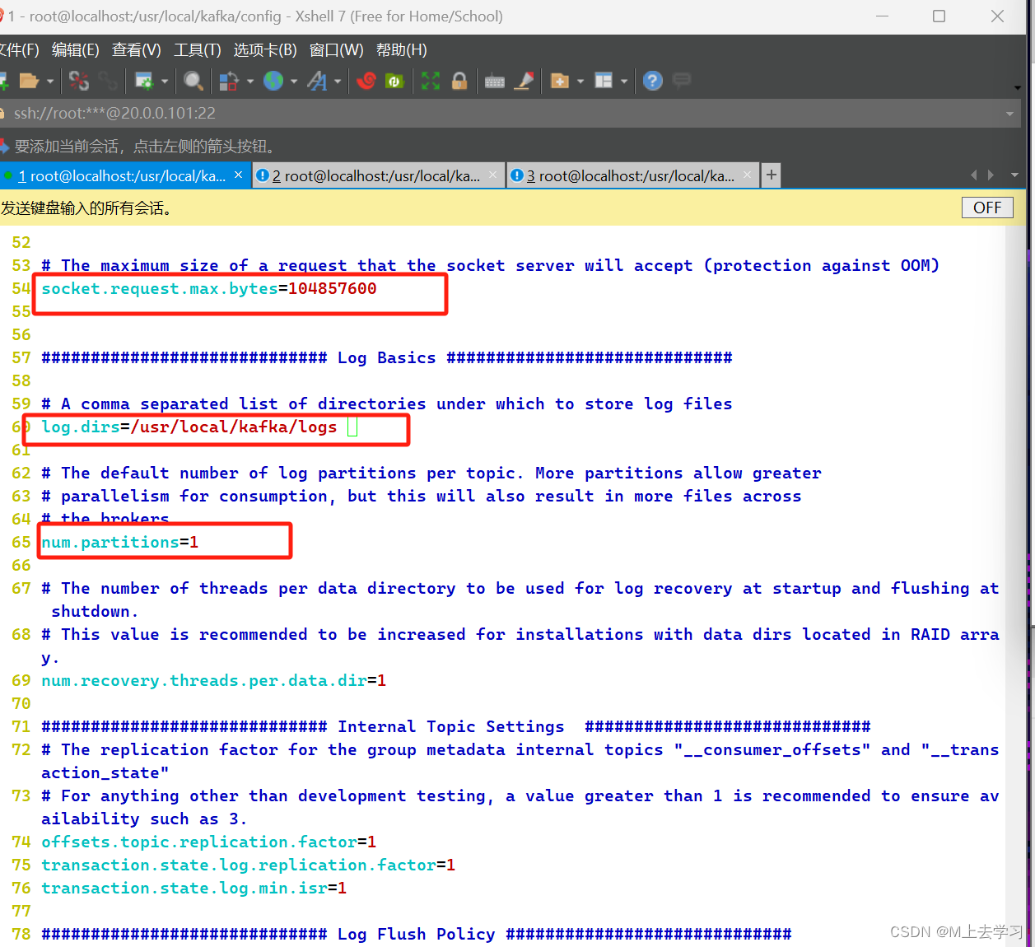Click the offsets.topic.replication.factor=1 line
1035x947 pixels.
209,842
